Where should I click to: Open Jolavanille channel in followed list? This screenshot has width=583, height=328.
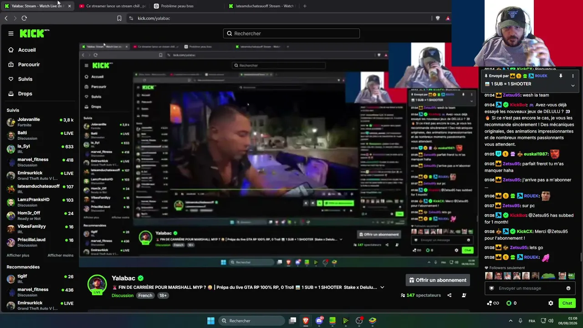(x=40, y=122)
